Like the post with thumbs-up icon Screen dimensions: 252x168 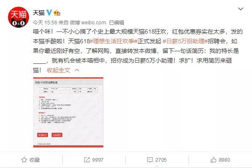click(x=213, y=160)
